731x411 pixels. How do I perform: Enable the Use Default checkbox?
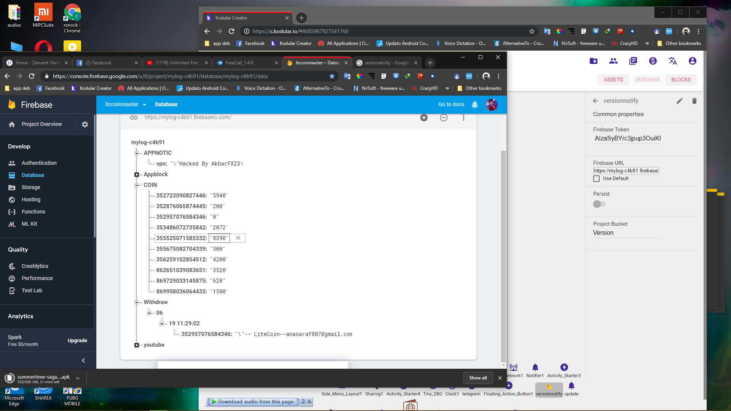click(597, 178)
